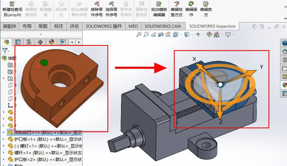This screenshot has width=287, height=166.
Task: Click the 选择零件序号 ribbon tool
Action: pyautogui.click(x=111, y=9)
